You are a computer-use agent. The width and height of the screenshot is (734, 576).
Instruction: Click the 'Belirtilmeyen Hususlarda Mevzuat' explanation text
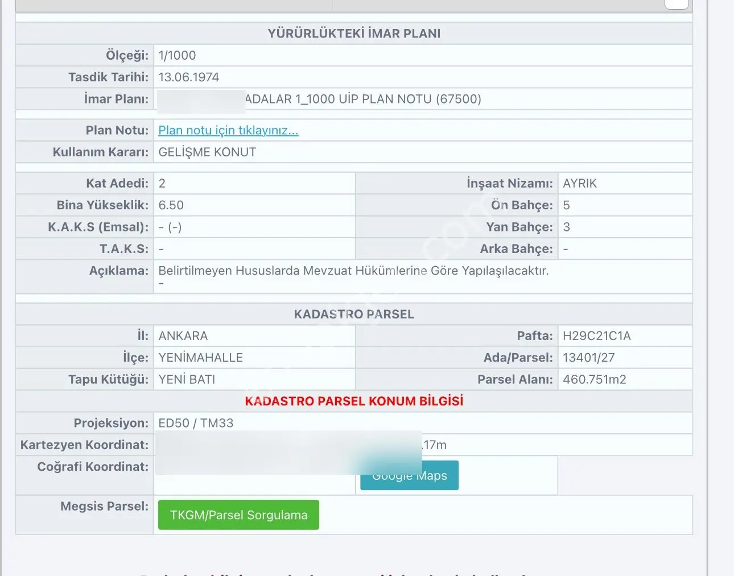(x=353, y=271)
